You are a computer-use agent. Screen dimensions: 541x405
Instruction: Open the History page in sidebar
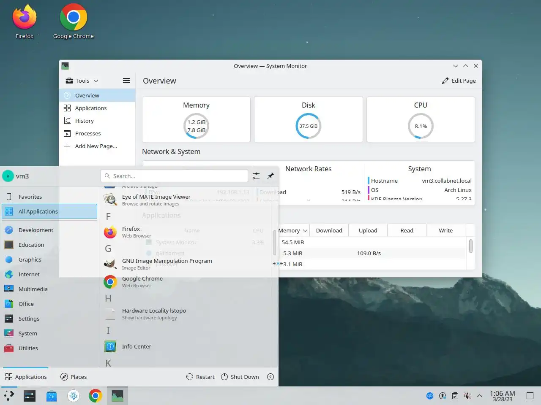point(97,121)
